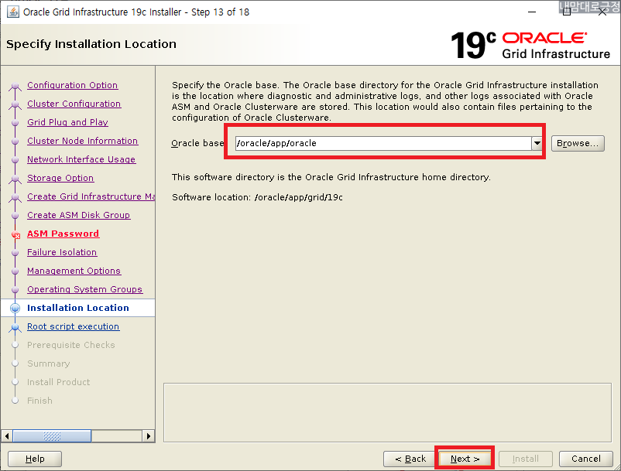
Task: Open Create Grid Infrastructure step link
Action: pyautogui.click(x=91, y=196)
